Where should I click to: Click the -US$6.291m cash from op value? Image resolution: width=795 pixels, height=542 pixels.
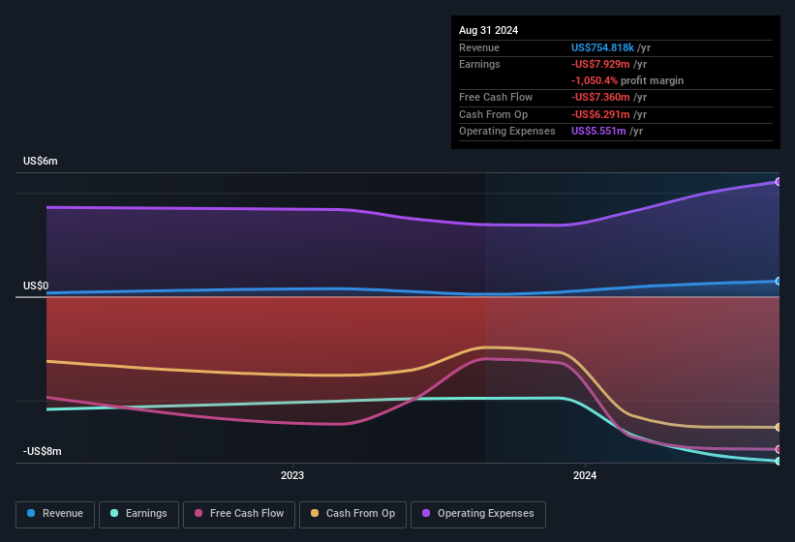coord(600,114)
